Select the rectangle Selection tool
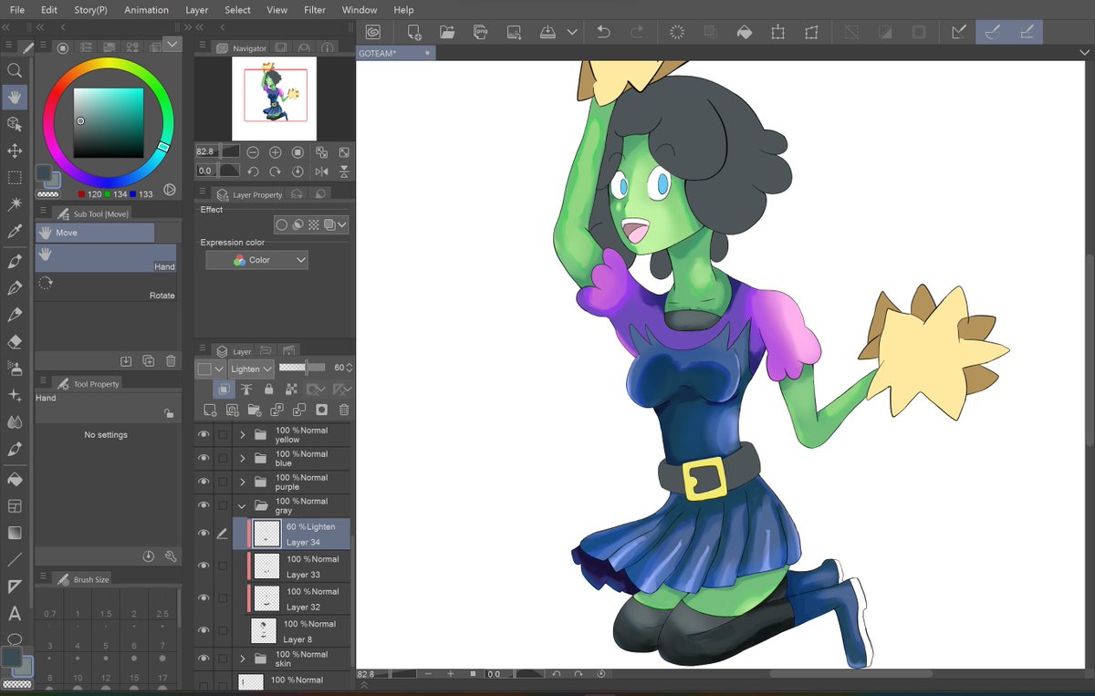Image resolution: width=1095 pixels, height=696 pixels. 15,178
